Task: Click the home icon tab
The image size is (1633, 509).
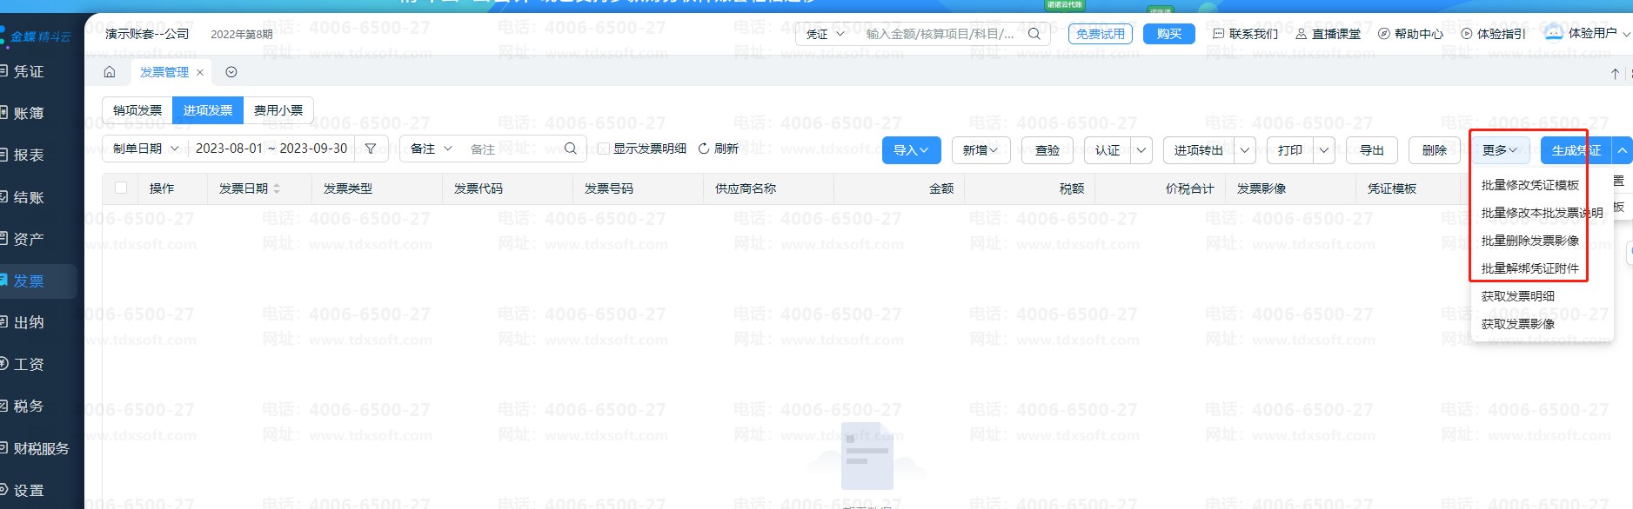Action: click(110, 72)
